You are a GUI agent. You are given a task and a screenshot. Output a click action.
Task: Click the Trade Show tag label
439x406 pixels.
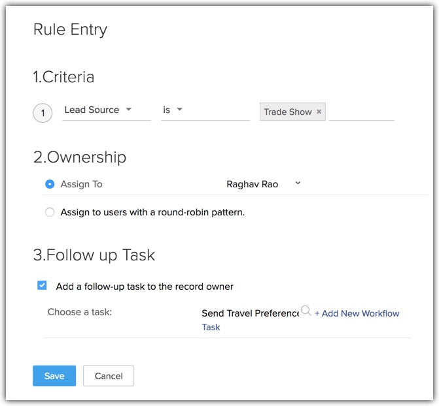tap(287, 112)
